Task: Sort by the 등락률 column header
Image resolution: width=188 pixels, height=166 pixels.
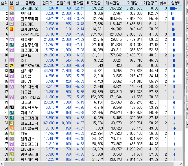Action: 78,3
